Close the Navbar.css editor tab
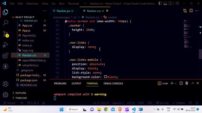Image resolution: width=202 pixels, height=113 pixels. (107, 11)
